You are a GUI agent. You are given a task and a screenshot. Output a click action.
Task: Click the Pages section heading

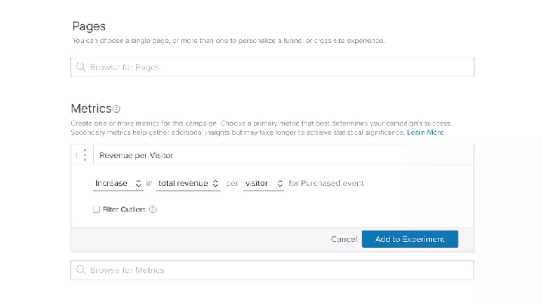pyautogui.click(x=89, y=26)
